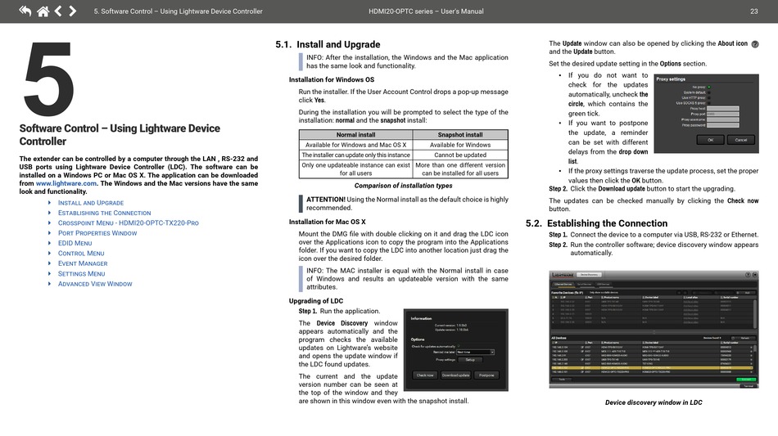The height and width of the screenshot is (436, 778).
Task: Go to previous page with left chevron
Action: point(58,11)
